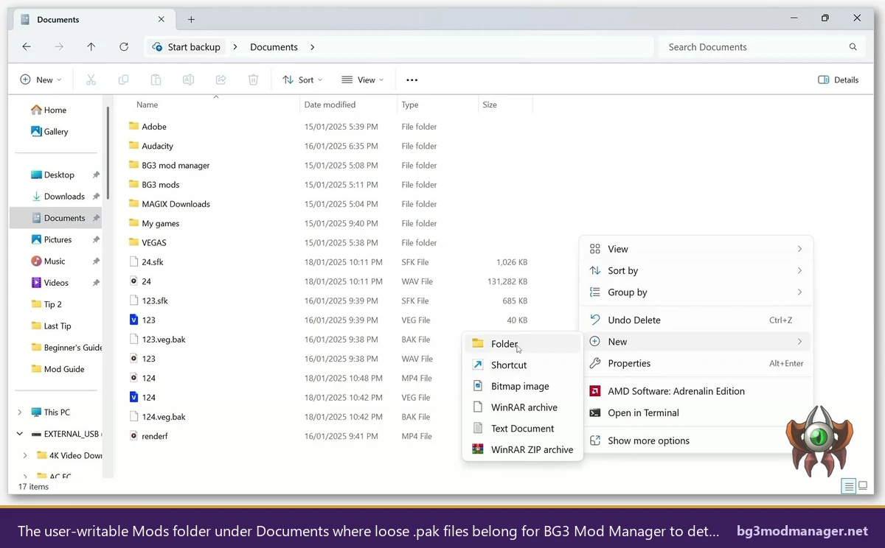Click the navigation pane scrollbar
The height and width of the screenshot is (548, 885).
click(x=108, y=153)
